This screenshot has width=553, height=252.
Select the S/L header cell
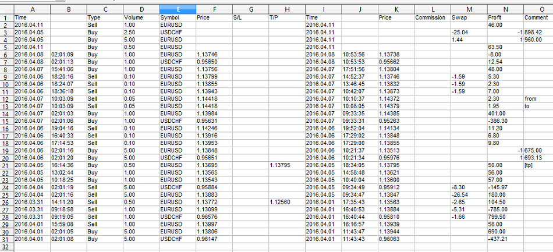tap(250, 18)
